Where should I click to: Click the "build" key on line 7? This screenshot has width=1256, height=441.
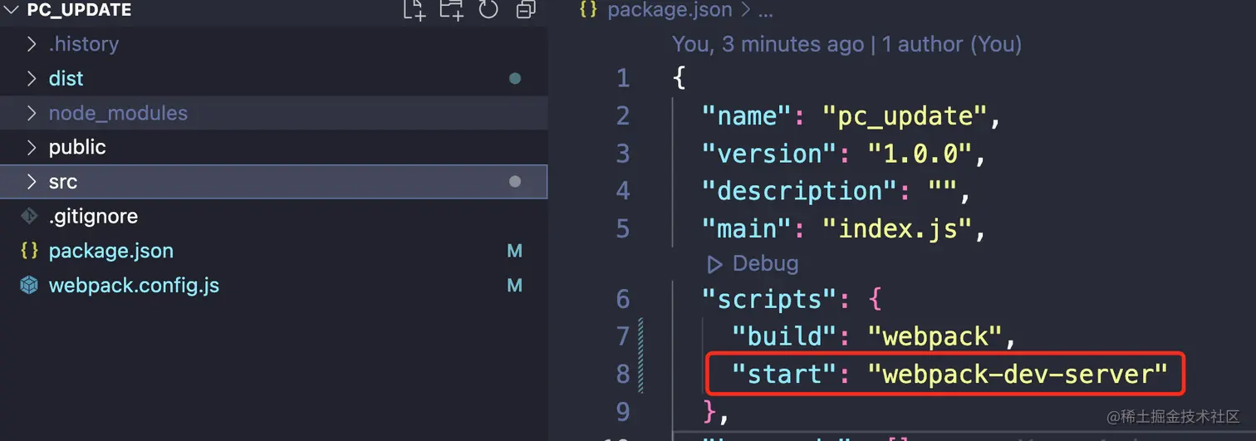coord(783,336)
